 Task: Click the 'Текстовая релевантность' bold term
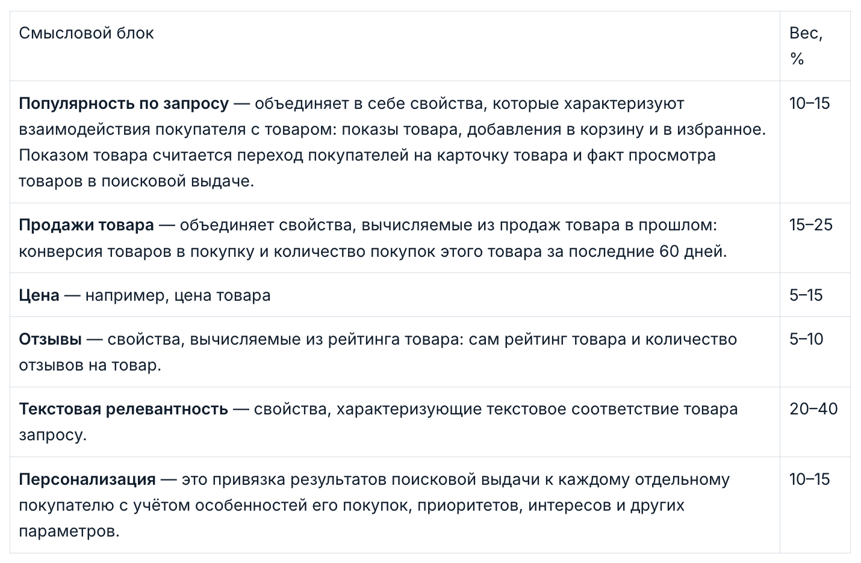(x=123, y=409)
